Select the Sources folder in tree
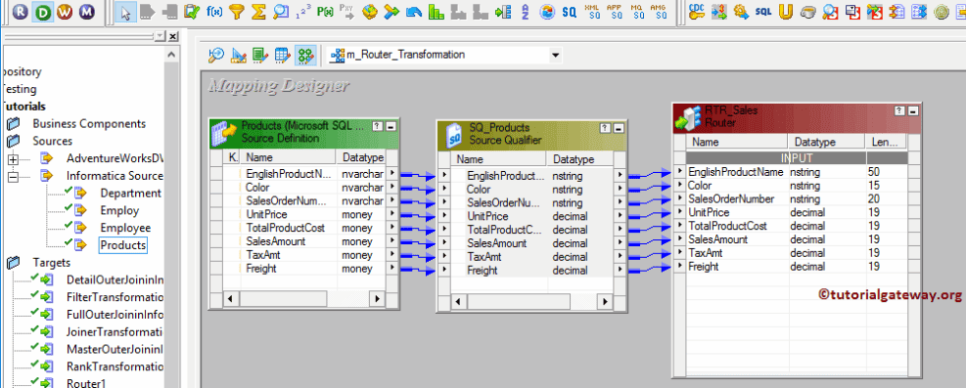 coord(53,141)
